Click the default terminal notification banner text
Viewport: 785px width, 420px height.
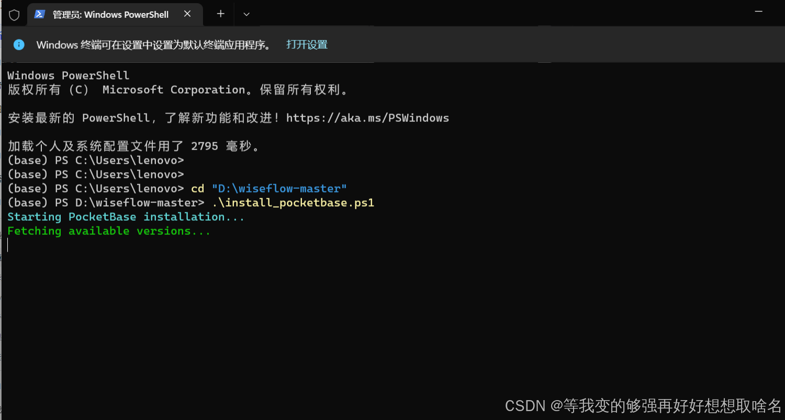click(154, 44)
